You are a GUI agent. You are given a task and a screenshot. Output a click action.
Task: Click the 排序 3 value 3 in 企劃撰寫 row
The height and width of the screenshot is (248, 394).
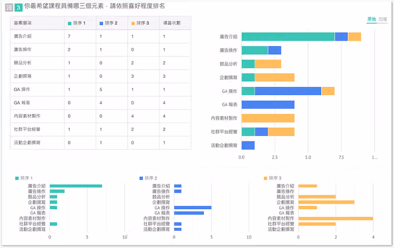pos(132,76)
